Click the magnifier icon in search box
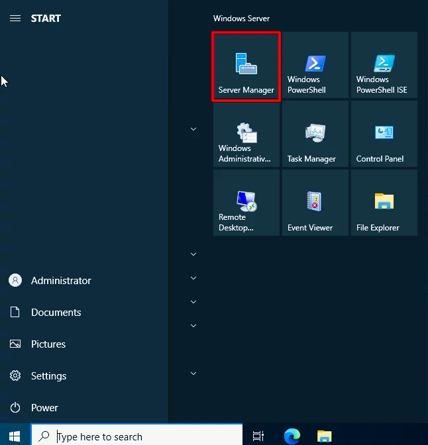 coord(44,436)
